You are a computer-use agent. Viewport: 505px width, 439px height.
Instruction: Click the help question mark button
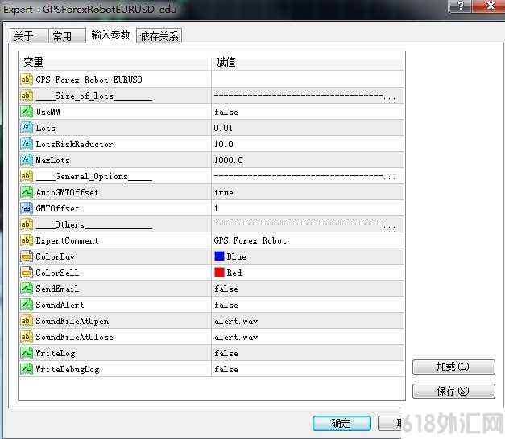point(461,6)
